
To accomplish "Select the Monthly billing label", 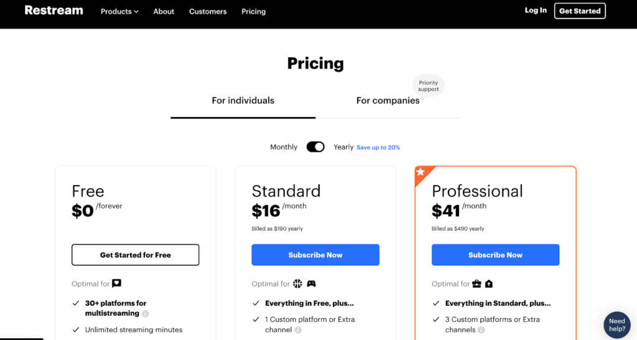I will pos(284,147).
